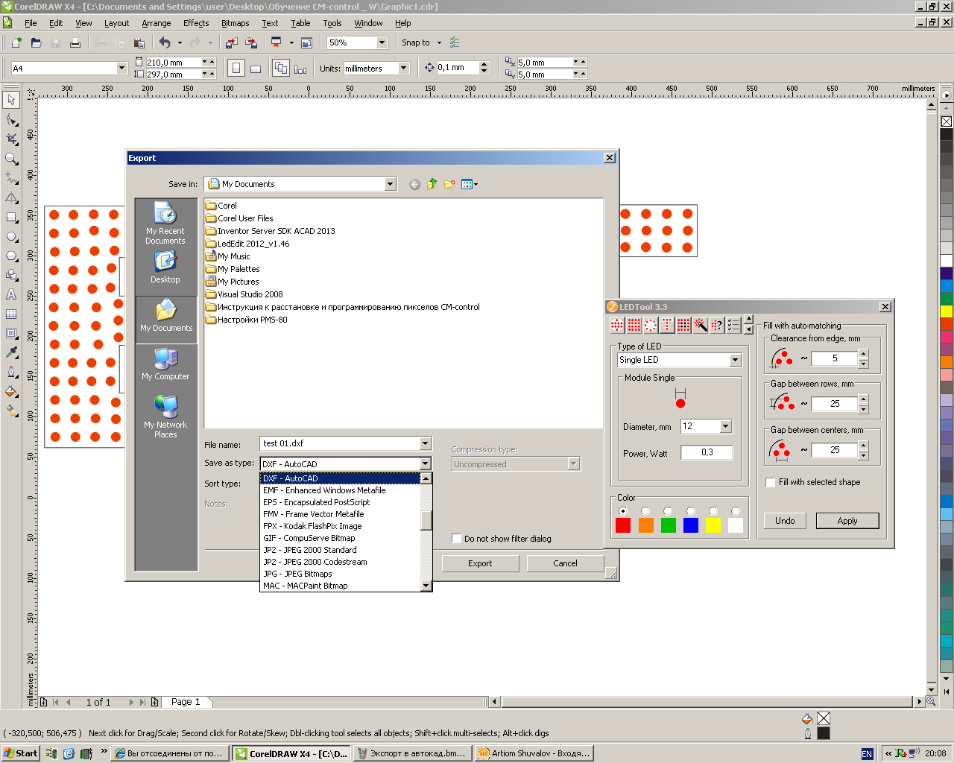Select the Fill tool in toolbox

tap(11, 391)
